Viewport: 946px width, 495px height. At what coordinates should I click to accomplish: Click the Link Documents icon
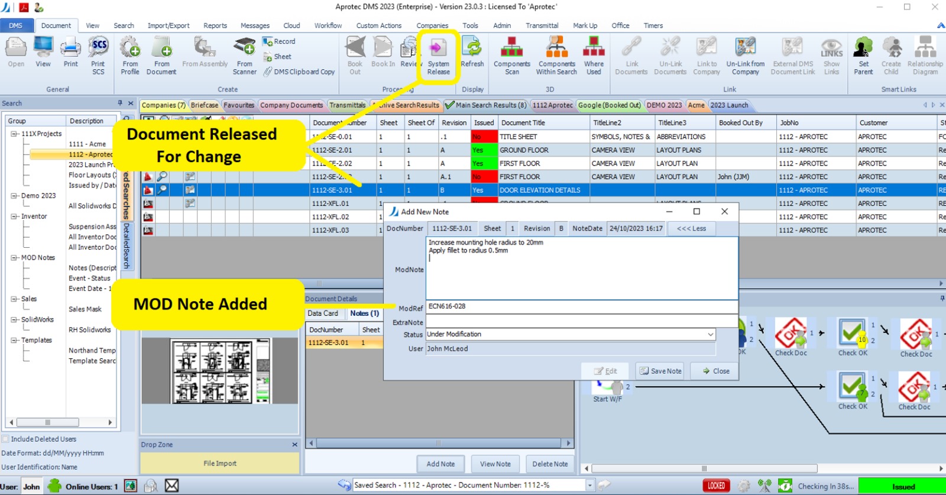coord(631,56)
